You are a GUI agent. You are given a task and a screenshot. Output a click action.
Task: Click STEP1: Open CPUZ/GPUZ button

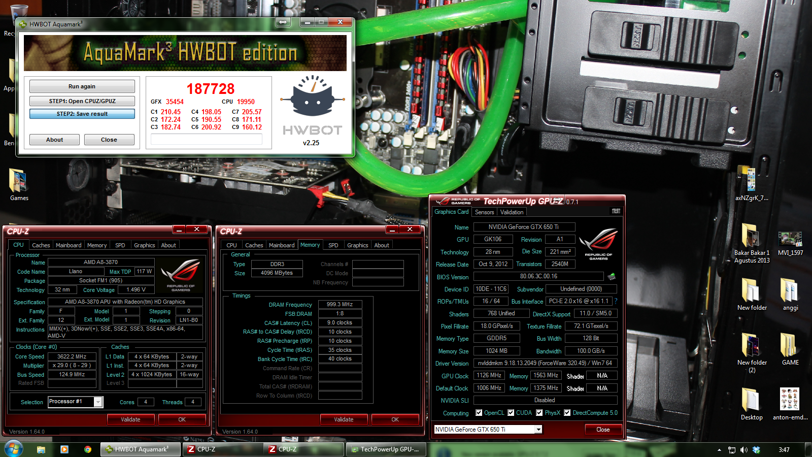(x=82, y=101)
